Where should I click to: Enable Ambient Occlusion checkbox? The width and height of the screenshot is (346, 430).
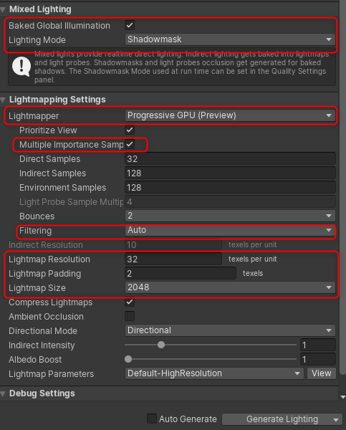click(x=130, y=316)
